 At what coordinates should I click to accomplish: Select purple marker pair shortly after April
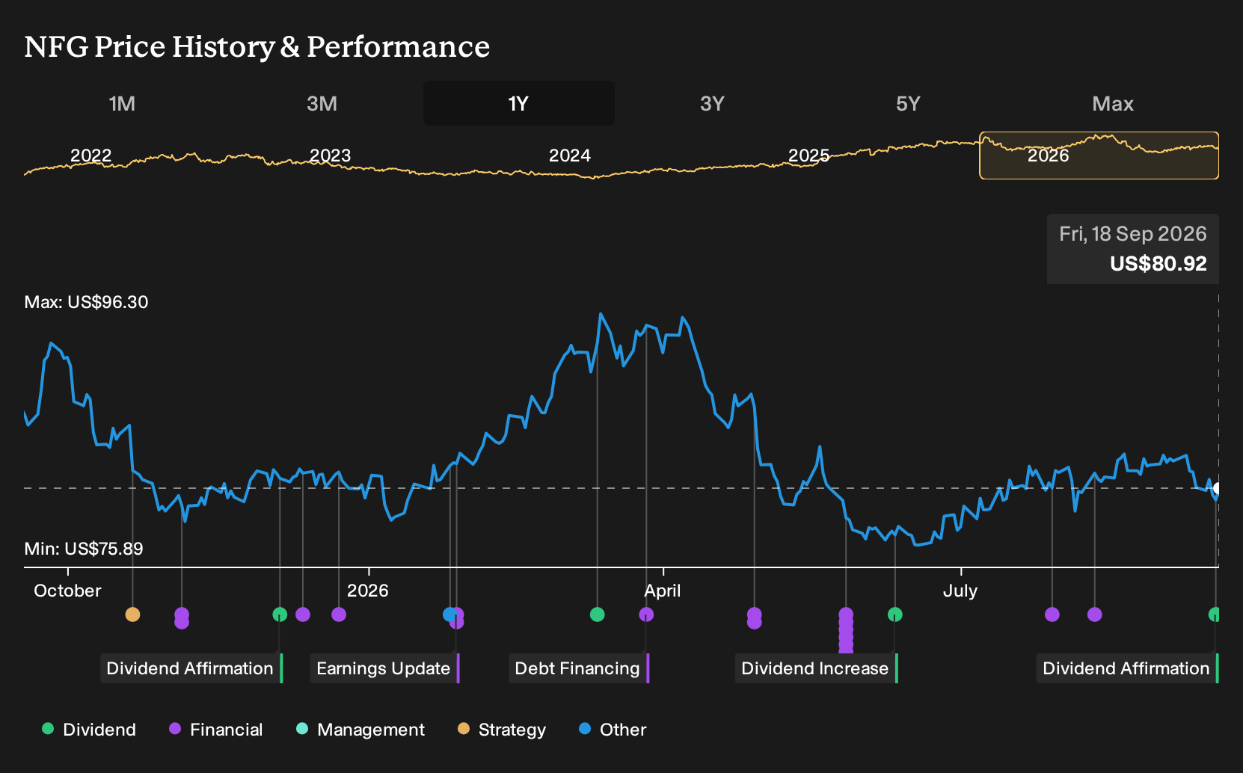tap(755, 618)
